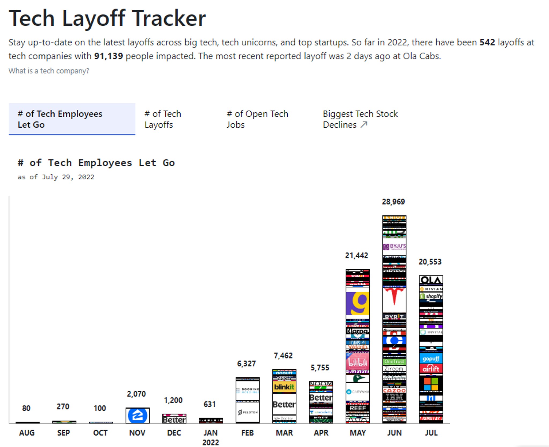The width and height of the screenshot is (549, 447).
Task: Click the gopuff logo in the JUL bar
Action: tap(431, 359)
